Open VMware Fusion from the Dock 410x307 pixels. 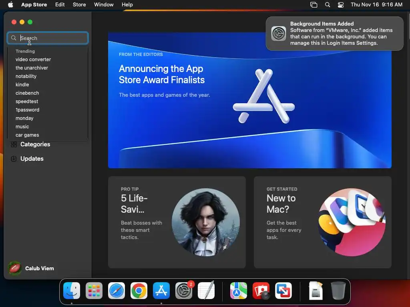(283, 291)
